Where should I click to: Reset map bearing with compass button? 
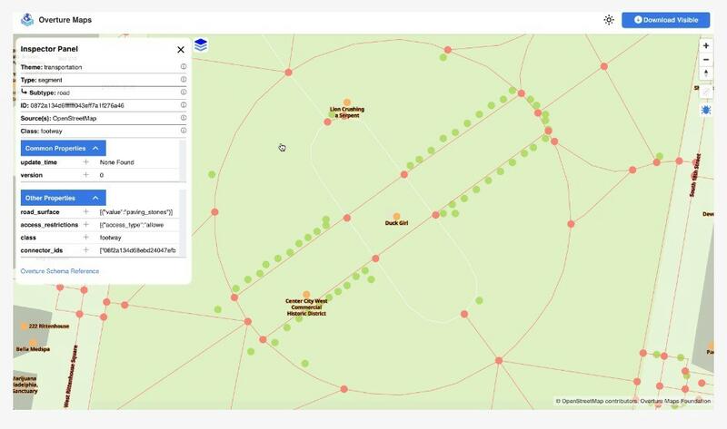click(x=706, y=74)
